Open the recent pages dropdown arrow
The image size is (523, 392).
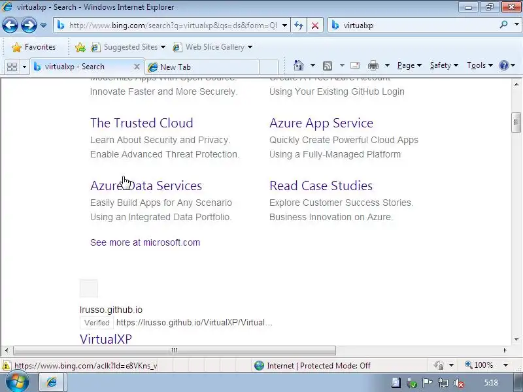pos(43,25)
